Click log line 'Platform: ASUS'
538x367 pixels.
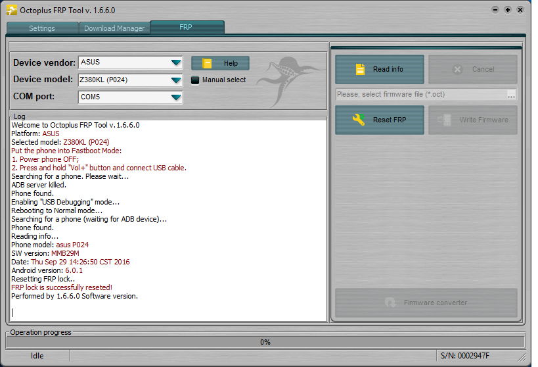[x=35, y=134]
